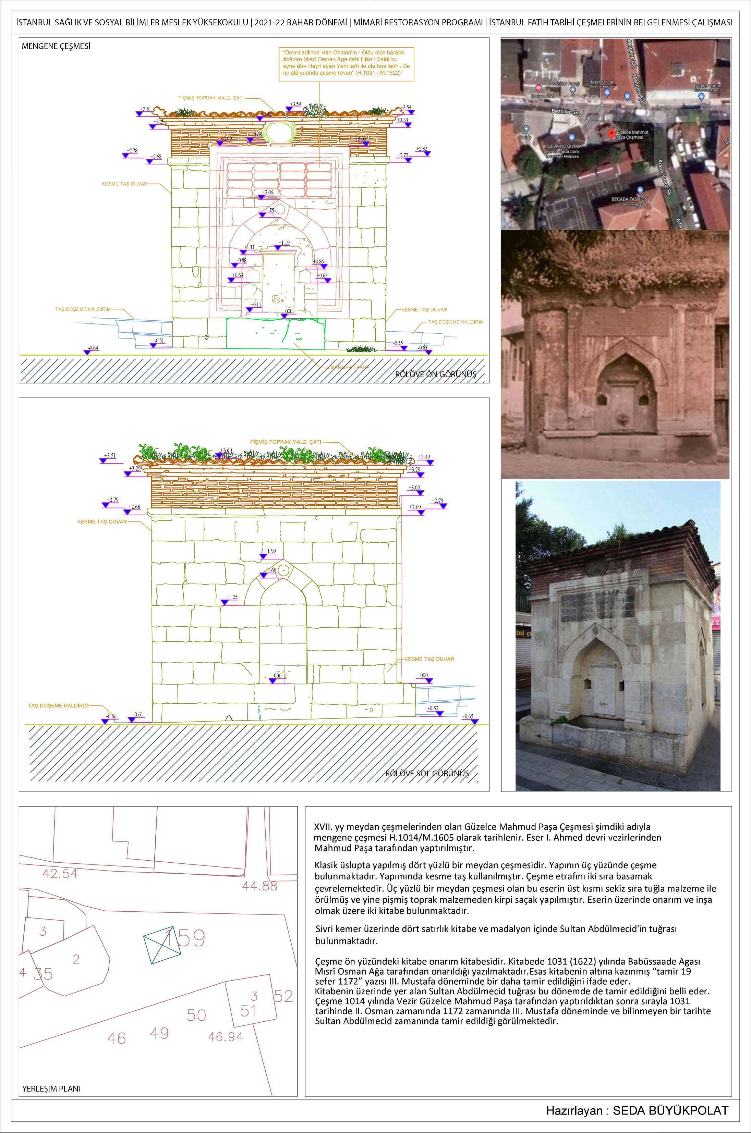Click the BECADA FASHION shopping pin

pyautogui.click(x=641, y=190)
